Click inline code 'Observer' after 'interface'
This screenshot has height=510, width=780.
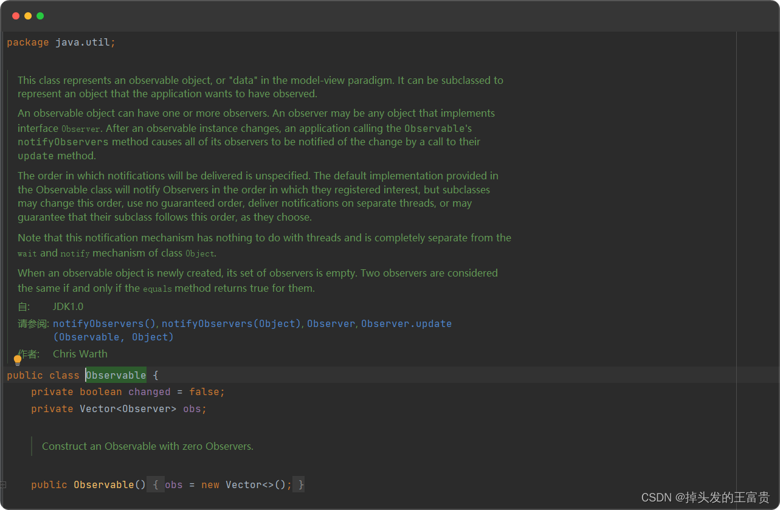[81, 129]
